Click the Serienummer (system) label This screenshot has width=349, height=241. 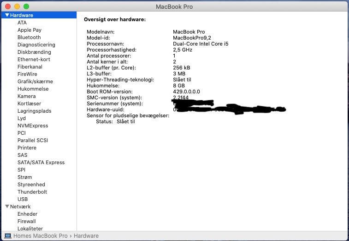tap(115, 103)
